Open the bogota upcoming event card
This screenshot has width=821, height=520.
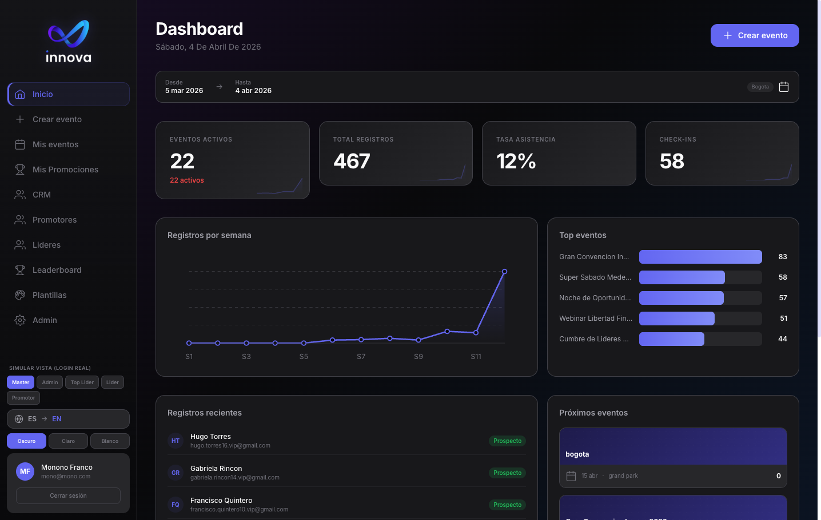[x=673, y=458]
